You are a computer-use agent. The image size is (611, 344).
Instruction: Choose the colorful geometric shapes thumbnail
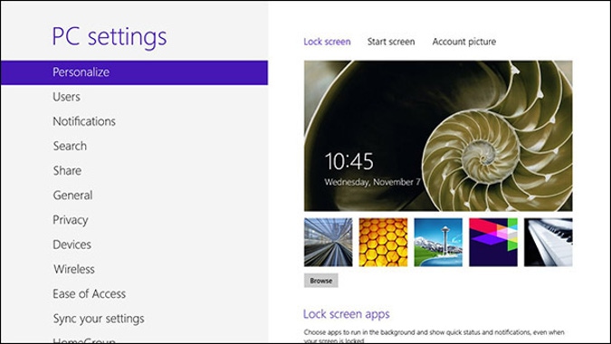(493, 243)
